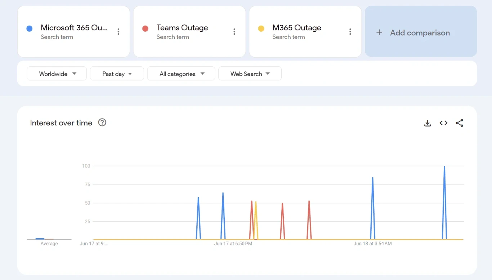Open options menu for Teams Outage term
Screen dimensions: 492x280
tap(234, 32)
